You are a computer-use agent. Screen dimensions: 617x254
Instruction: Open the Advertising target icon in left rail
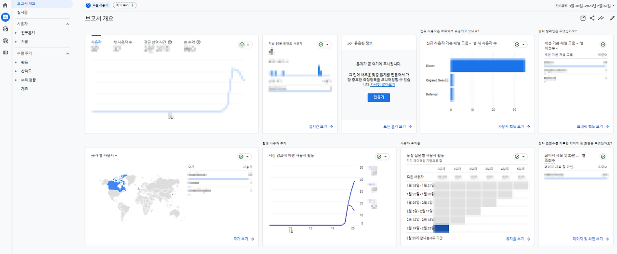(5, 40)
